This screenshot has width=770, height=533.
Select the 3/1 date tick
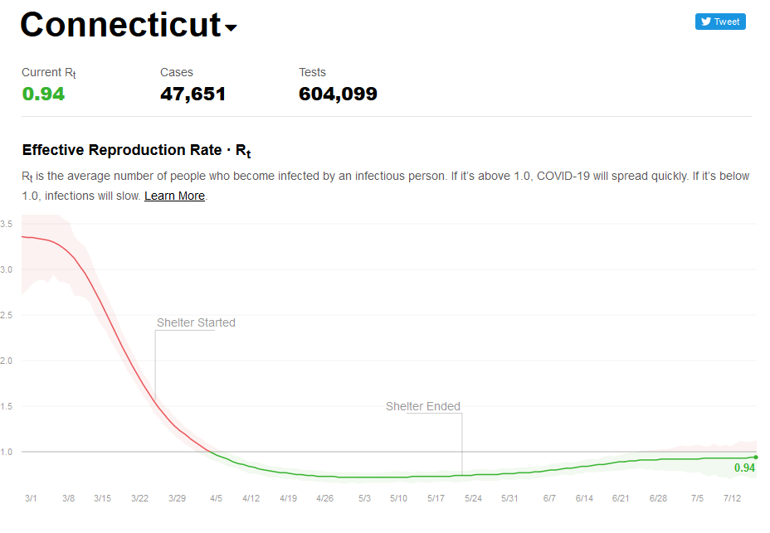(x=31, y=498)
